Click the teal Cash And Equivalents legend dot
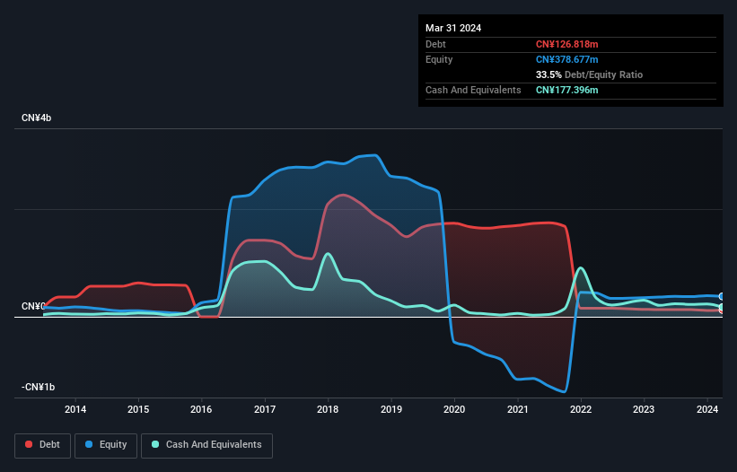 (x=155, y=444)
